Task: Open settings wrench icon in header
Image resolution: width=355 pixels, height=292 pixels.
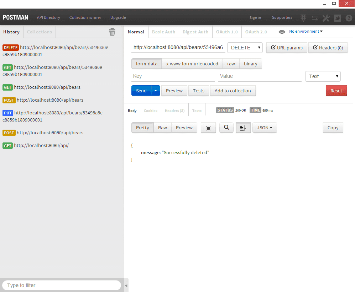Action: 326,18
